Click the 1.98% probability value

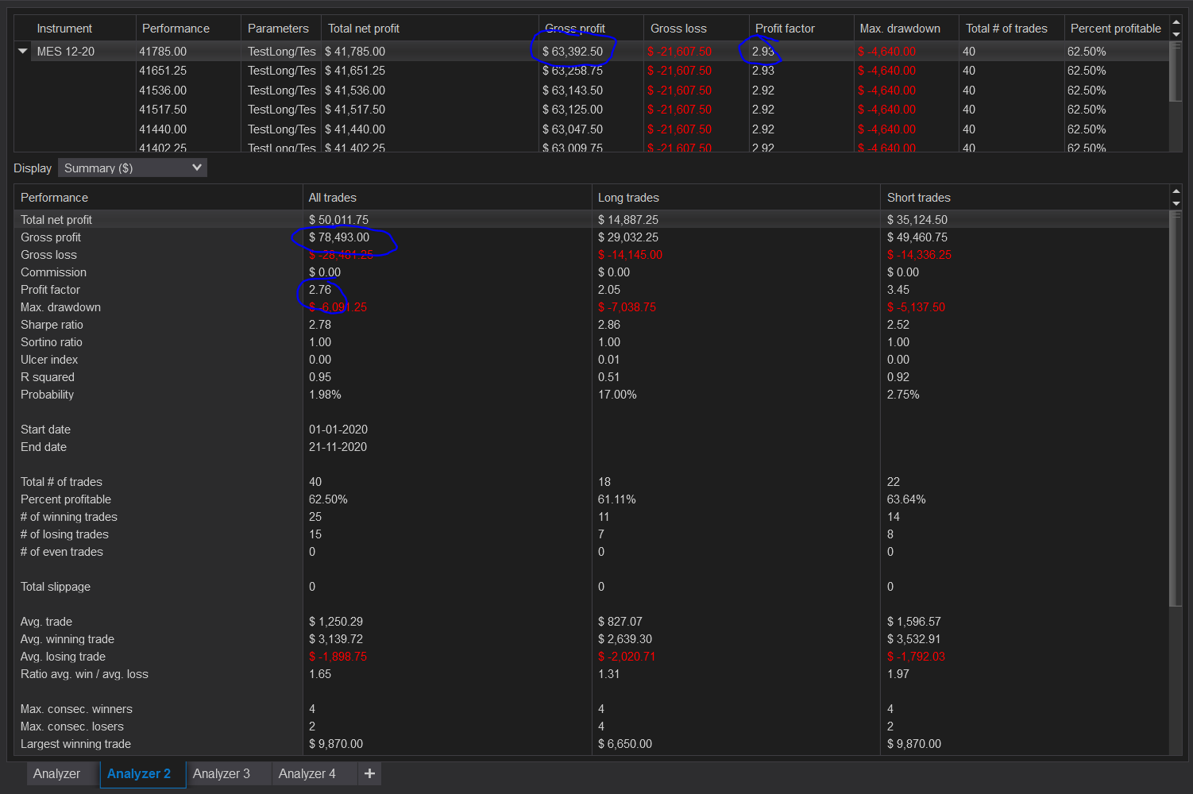coord(325,395)
